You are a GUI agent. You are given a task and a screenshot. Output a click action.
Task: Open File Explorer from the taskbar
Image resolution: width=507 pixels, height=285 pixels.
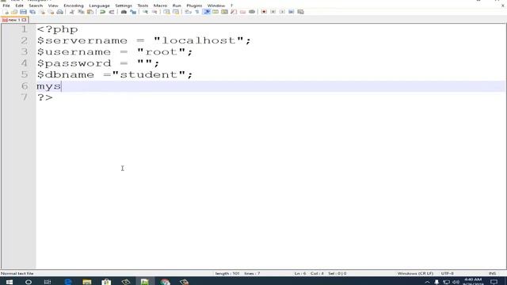tap(86, 282)
